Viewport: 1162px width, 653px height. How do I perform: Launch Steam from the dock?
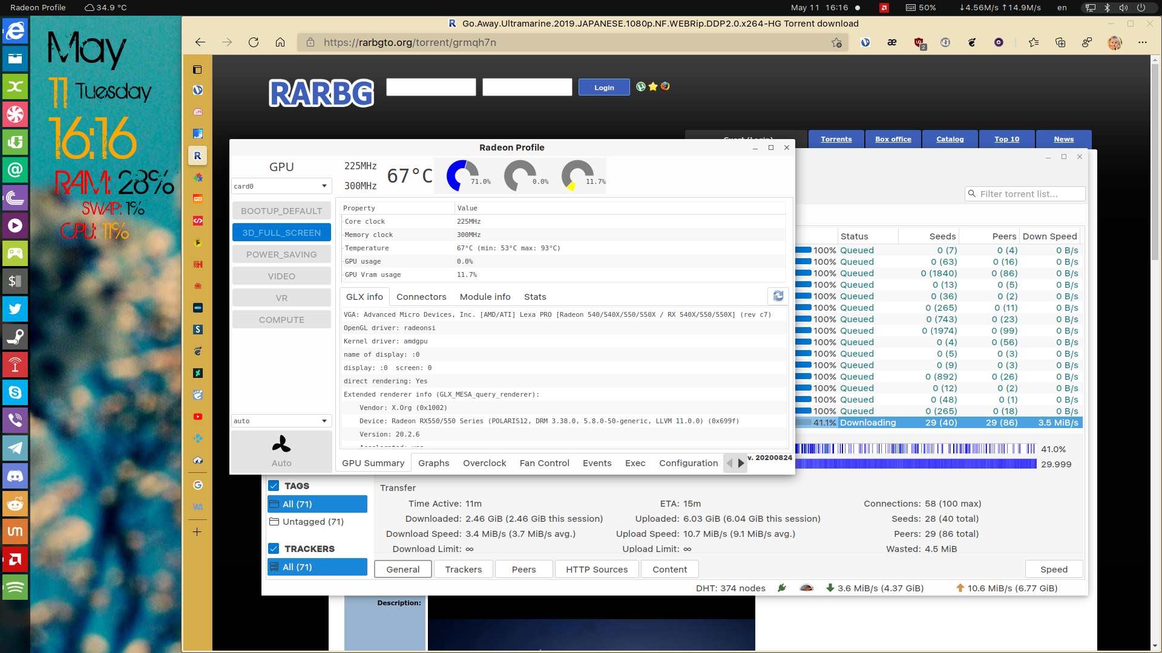(x=15, y=337)
